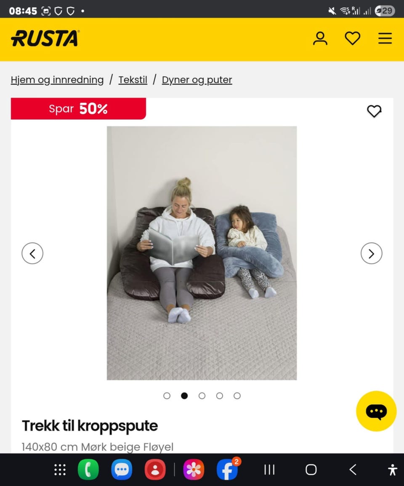Go to the Tekstil breadcrumb
This screenshot has width=404, height=486.
pyautogui.click(x=133, y=80)
